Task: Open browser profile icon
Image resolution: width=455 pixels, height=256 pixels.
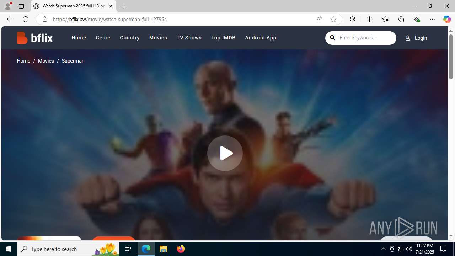Action: 8,6
